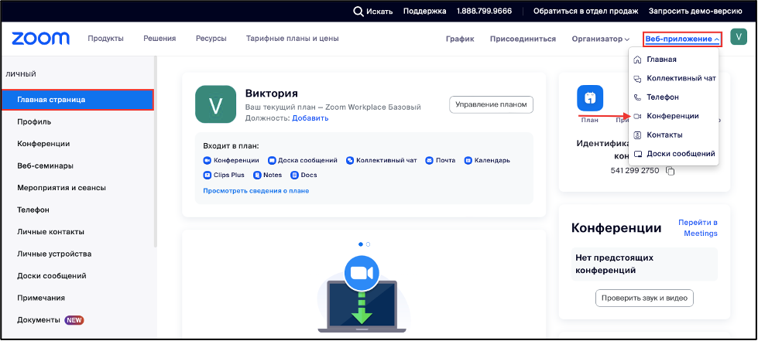
Task: Click the Clips Plus feature icon
Action: pyautogui.click(x=207, y=175)
